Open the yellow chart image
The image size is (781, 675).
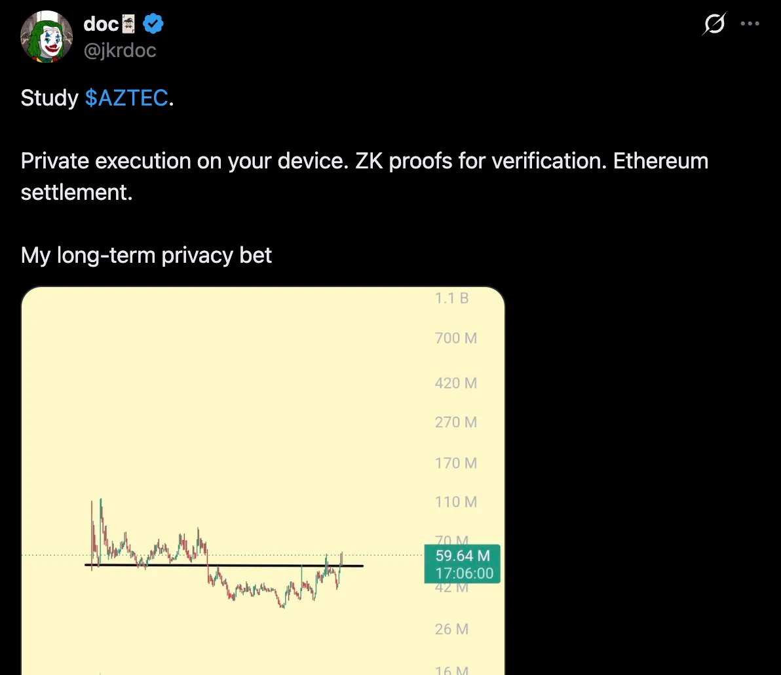[x=263, y=481]
